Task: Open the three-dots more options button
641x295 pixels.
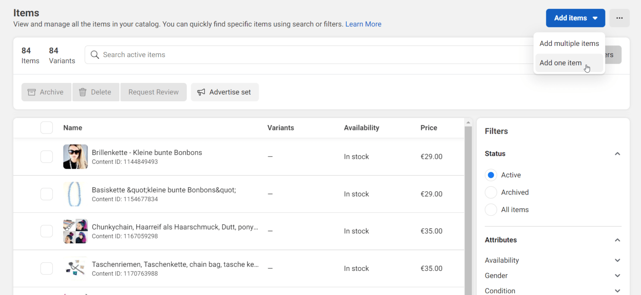Action: coord(619,18)
